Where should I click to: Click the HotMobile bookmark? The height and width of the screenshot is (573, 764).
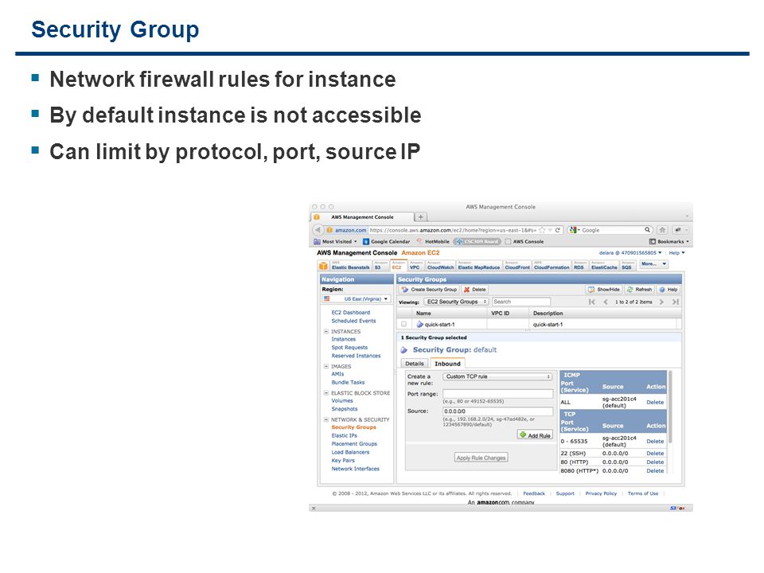point(433,242)
